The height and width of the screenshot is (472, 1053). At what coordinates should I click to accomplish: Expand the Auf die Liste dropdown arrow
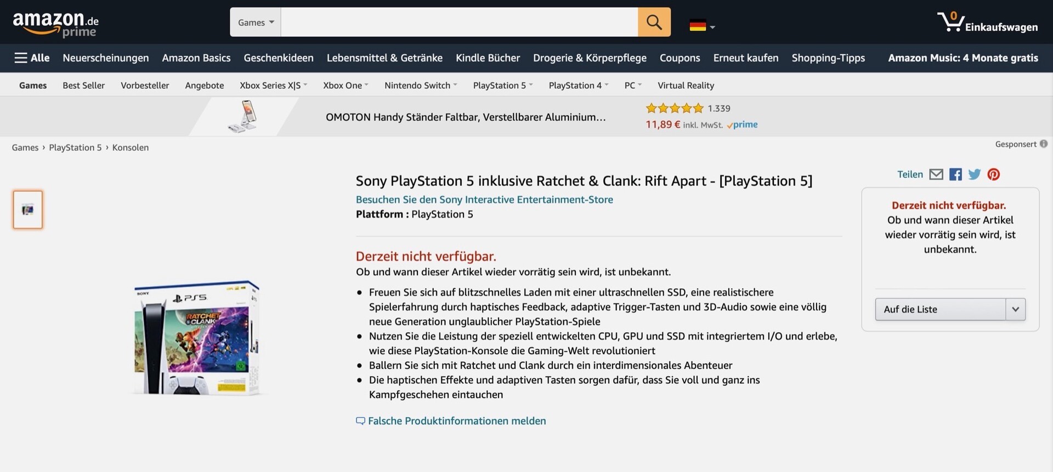coord(1015,309)
